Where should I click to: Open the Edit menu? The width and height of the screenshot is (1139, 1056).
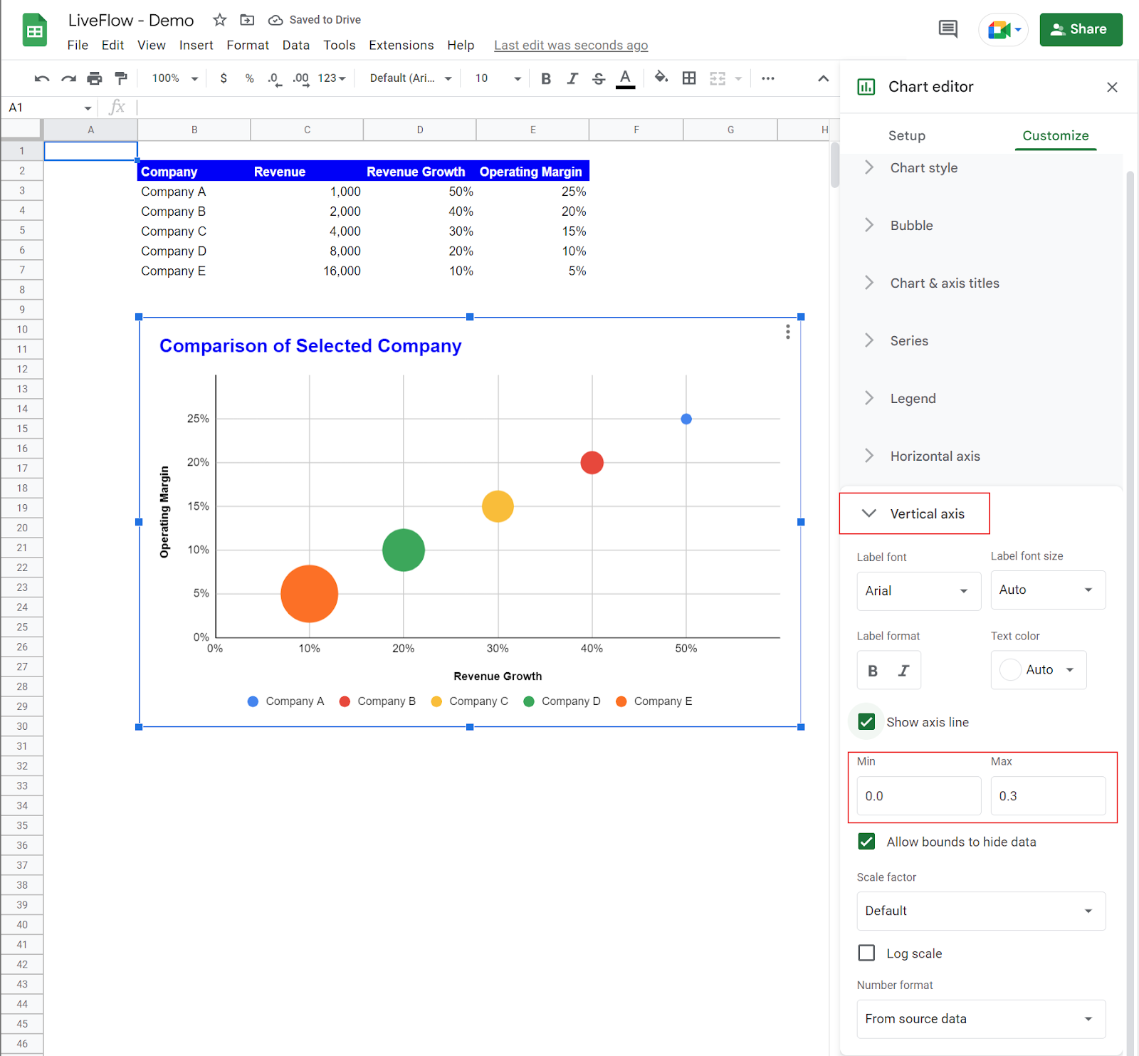pos(112,45)
